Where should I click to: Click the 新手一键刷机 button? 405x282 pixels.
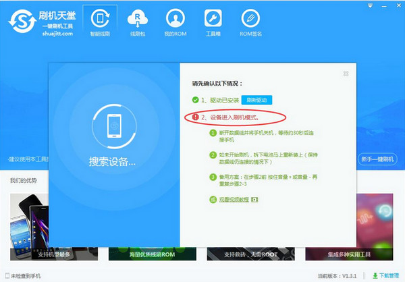click(x=377, y=159)
